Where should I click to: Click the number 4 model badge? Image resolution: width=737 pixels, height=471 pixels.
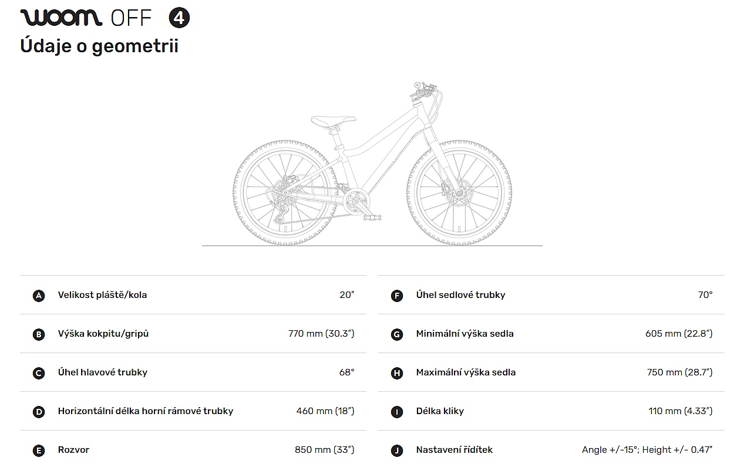179,18
